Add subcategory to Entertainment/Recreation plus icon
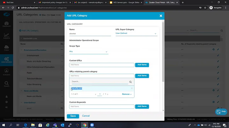Screen dimensions: 229x128 [x=213, y=49]
